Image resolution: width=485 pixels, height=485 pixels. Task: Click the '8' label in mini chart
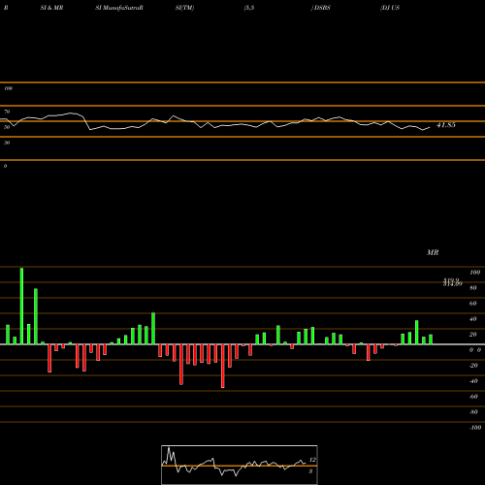[x=310, y=471]
